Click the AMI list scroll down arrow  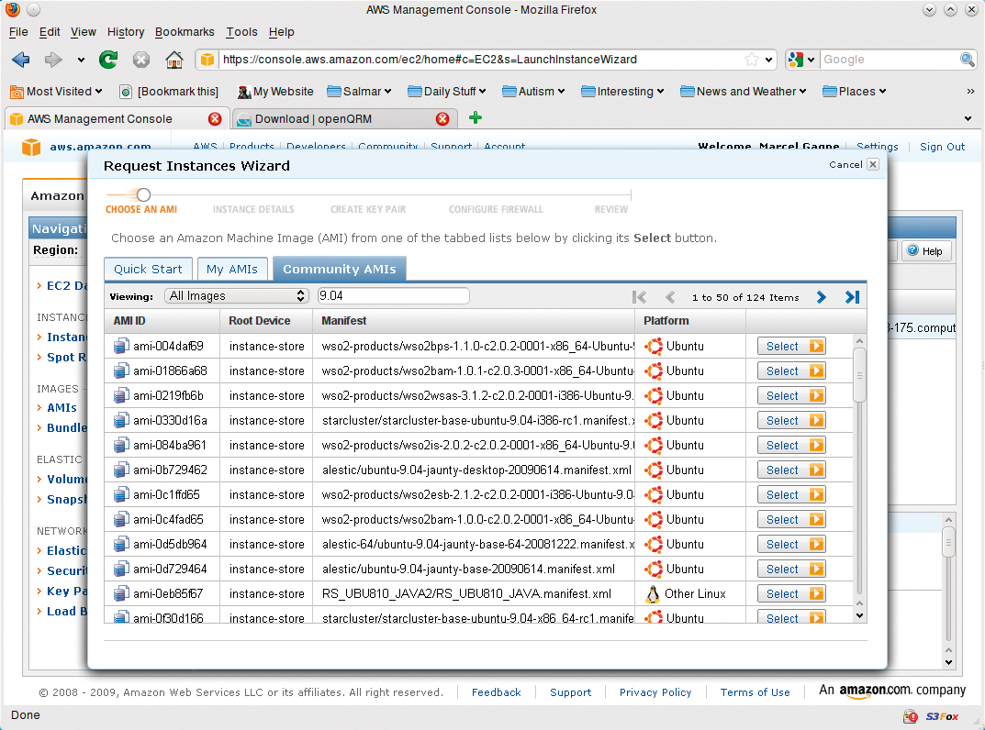click(859, 615)
